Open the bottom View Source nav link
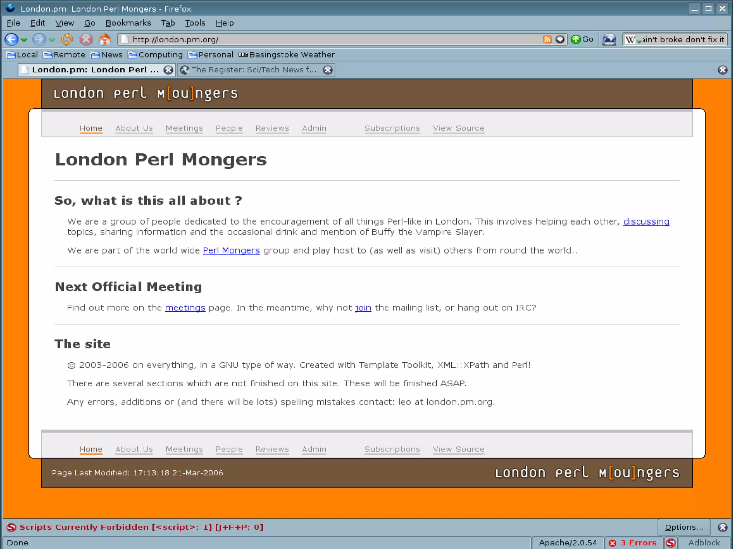Image resolution: width=733 pixels, height=549 pixels. click(458, 449)
